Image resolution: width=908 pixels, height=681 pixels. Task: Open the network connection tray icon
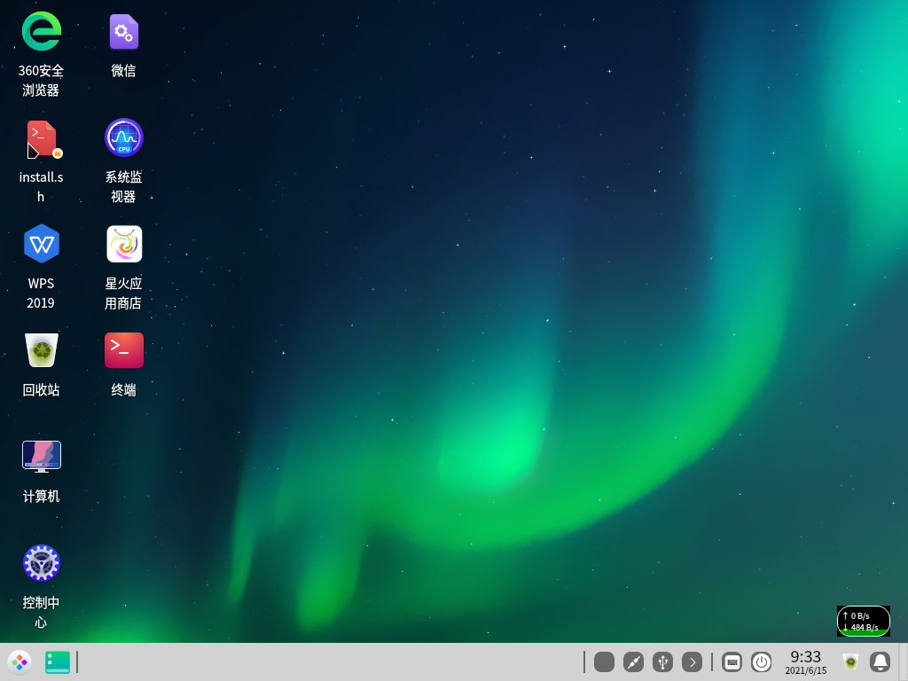(x=633, y=661)
